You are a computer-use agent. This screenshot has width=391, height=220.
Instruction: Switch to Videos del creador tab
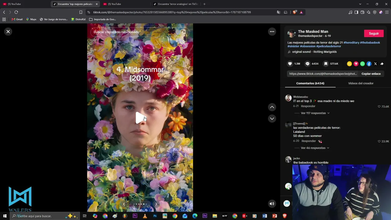(x=361, y=83)
